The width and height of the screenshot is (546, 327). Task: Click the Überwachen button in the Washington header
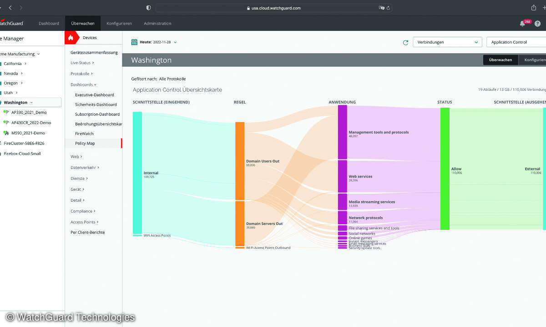pyautogui.click(x=500, y=60)
